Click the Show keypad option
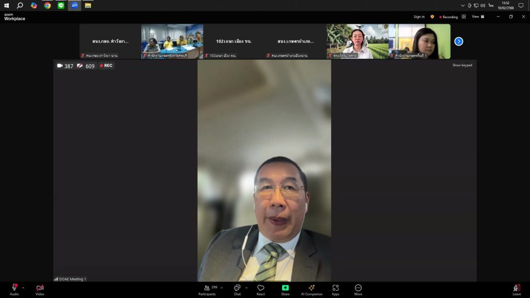This screenshot has width=530, height=298. [462, 65]
